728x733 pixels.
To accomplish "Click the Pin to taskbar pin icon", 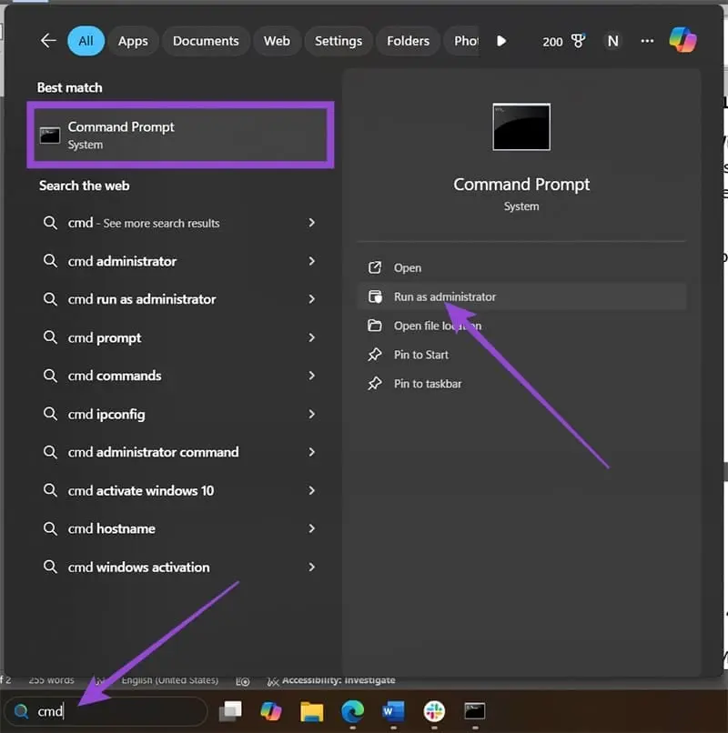I will 375,384.
